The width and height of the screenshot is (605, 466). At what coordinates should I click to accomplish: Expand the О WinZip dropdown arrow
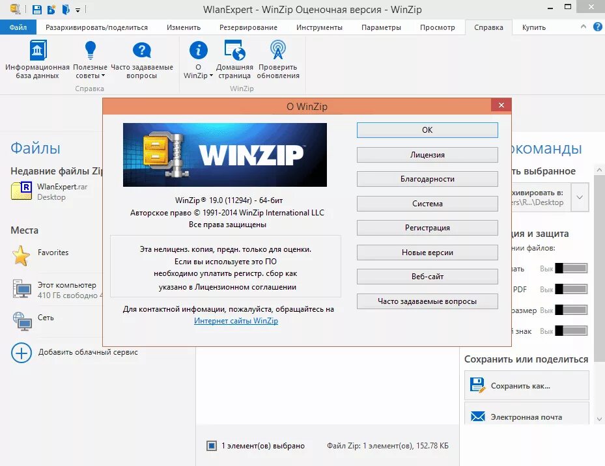[211, 76]
